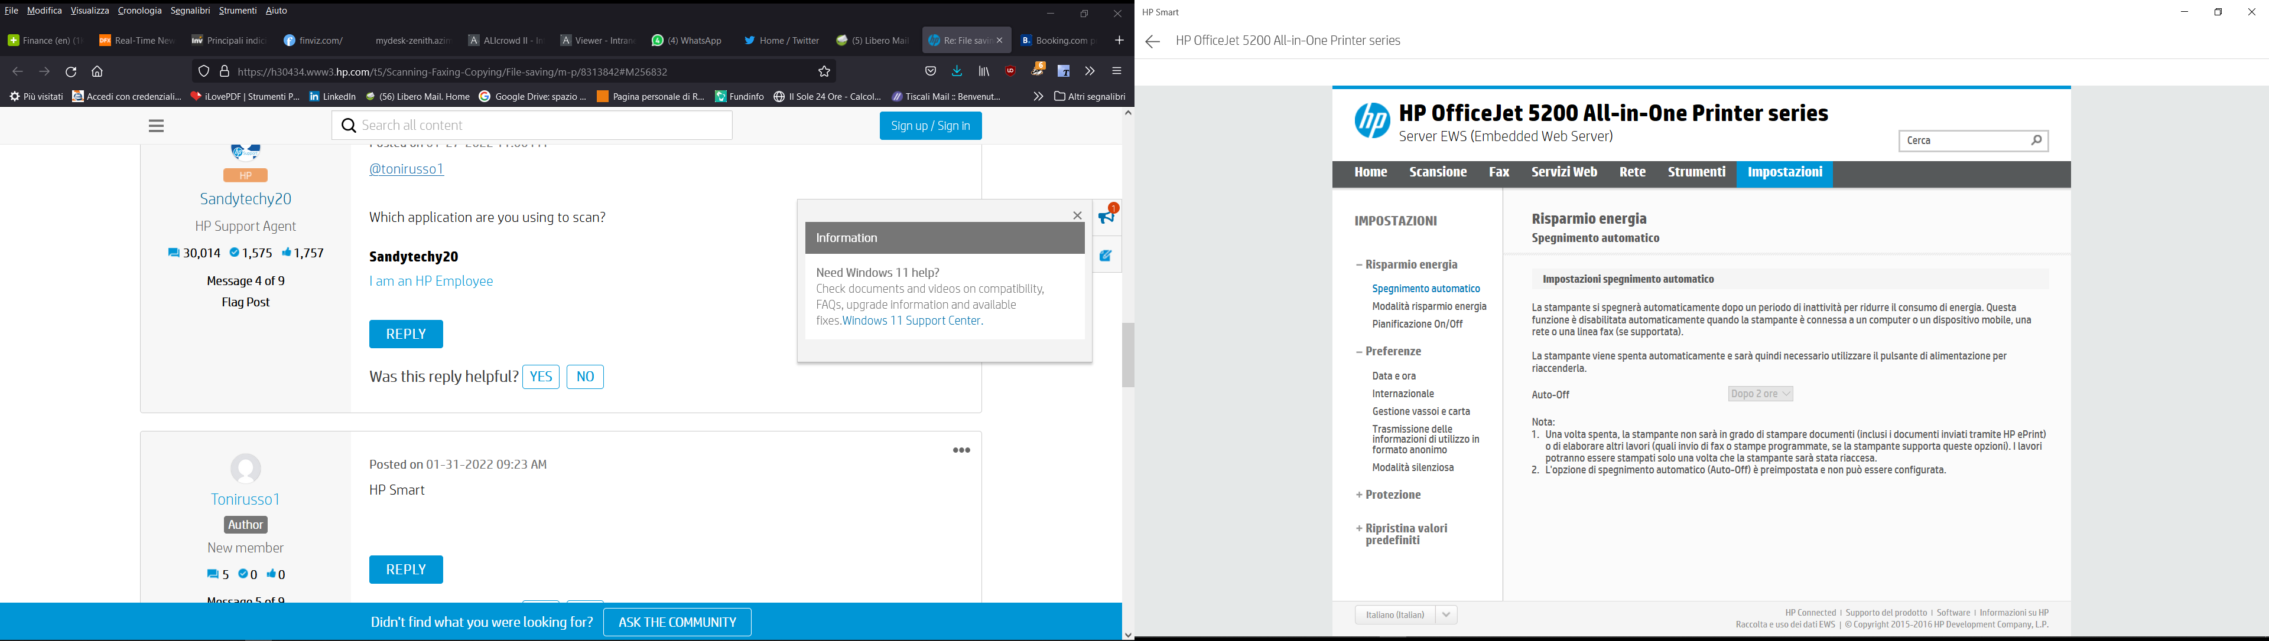Click the megaphone announcements icon with badge
Image resolution: width=2269 pixels, height=641 pixels.
point(1106,217)
